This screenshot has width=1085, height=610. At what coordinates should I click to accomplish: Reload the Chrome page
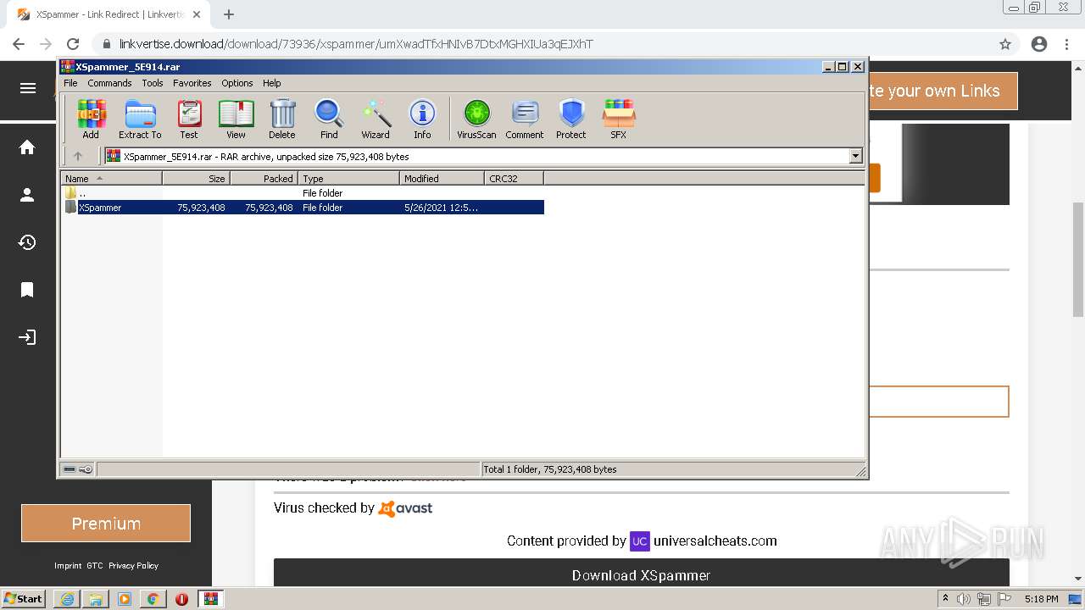pyautogui.click(x=73, y=44)
